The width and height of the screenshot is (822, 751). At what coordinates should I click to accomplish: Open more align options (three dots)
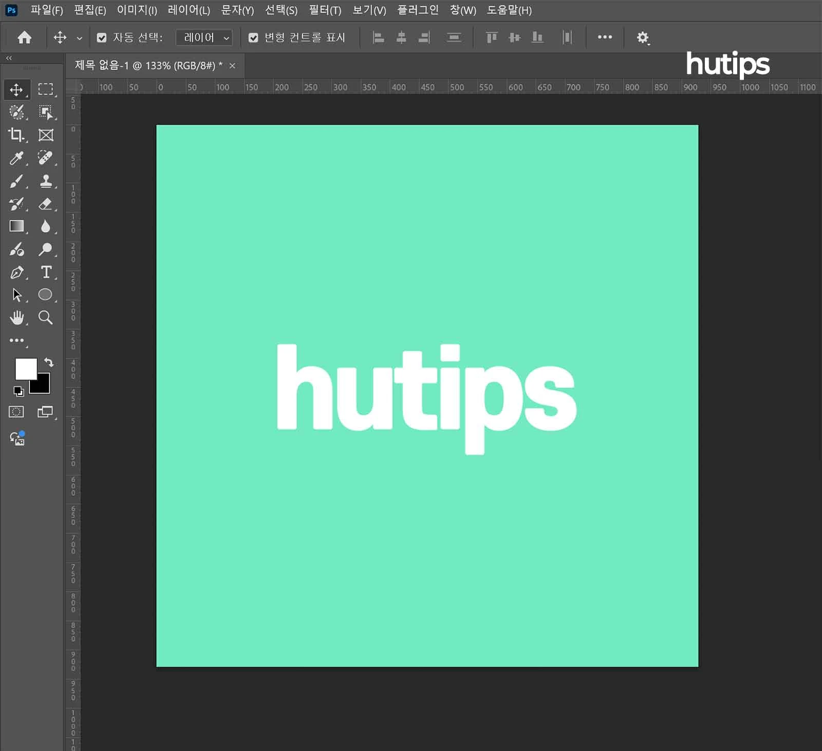pyautogui.click(x=605, y=37)
